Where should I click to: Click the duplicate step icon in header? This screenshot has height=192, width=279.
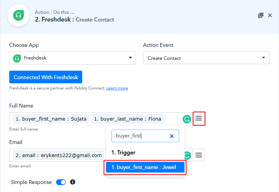(x=261, y=15)
